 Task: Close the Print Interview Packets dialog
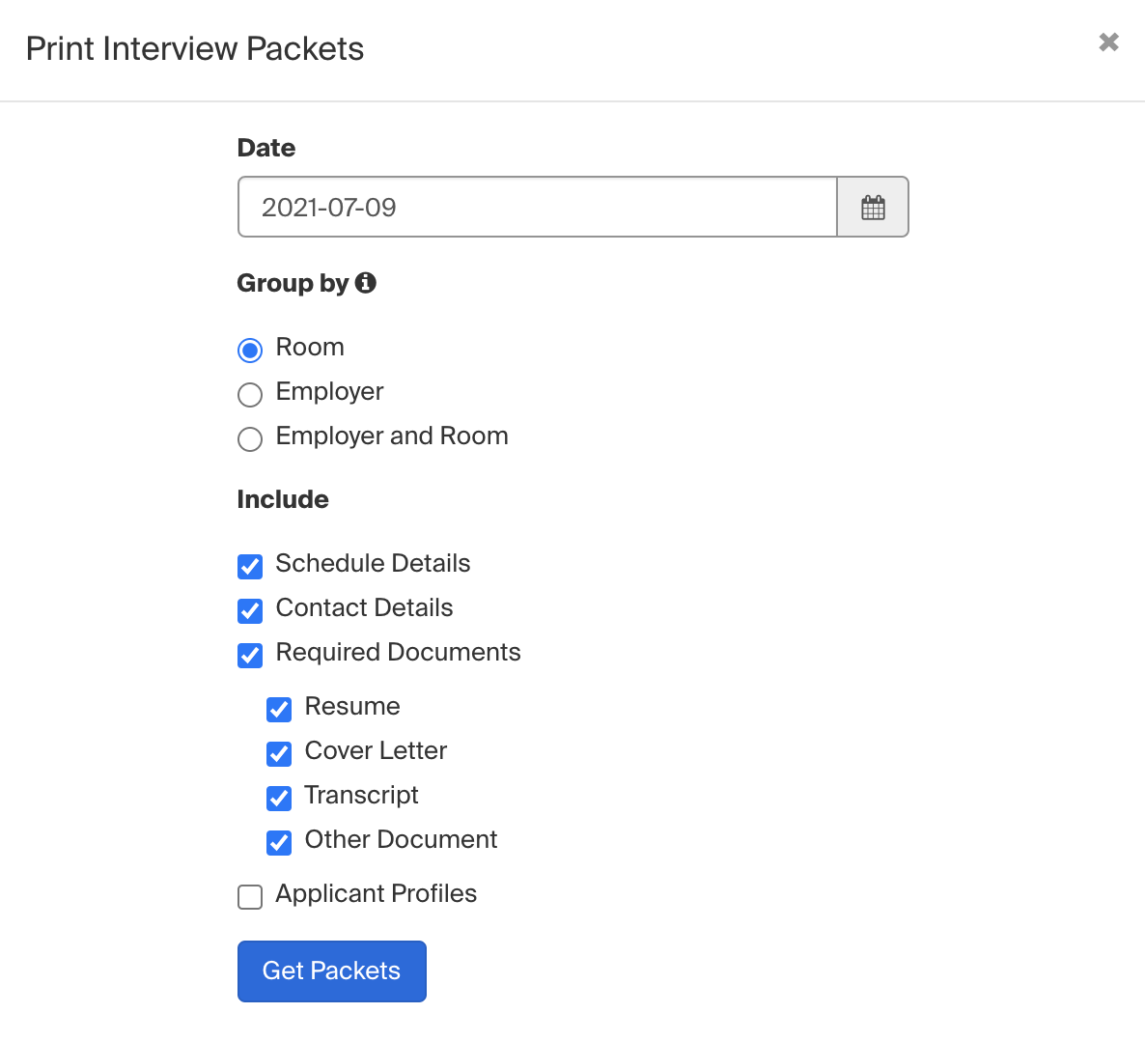tap(1108, 42)
